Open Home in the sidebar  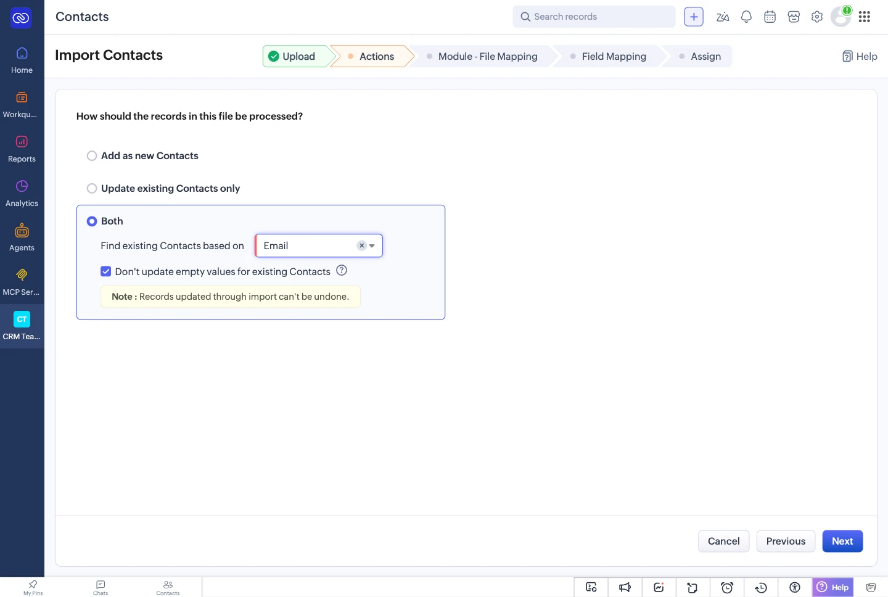22,60
